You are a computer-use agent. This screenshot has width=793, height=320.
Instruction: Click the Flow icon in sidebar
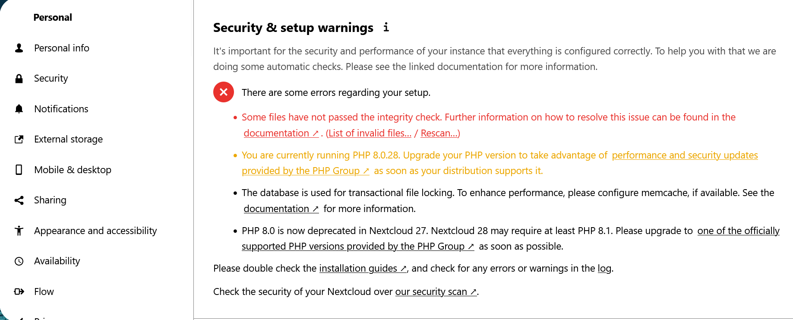[19, 291]
